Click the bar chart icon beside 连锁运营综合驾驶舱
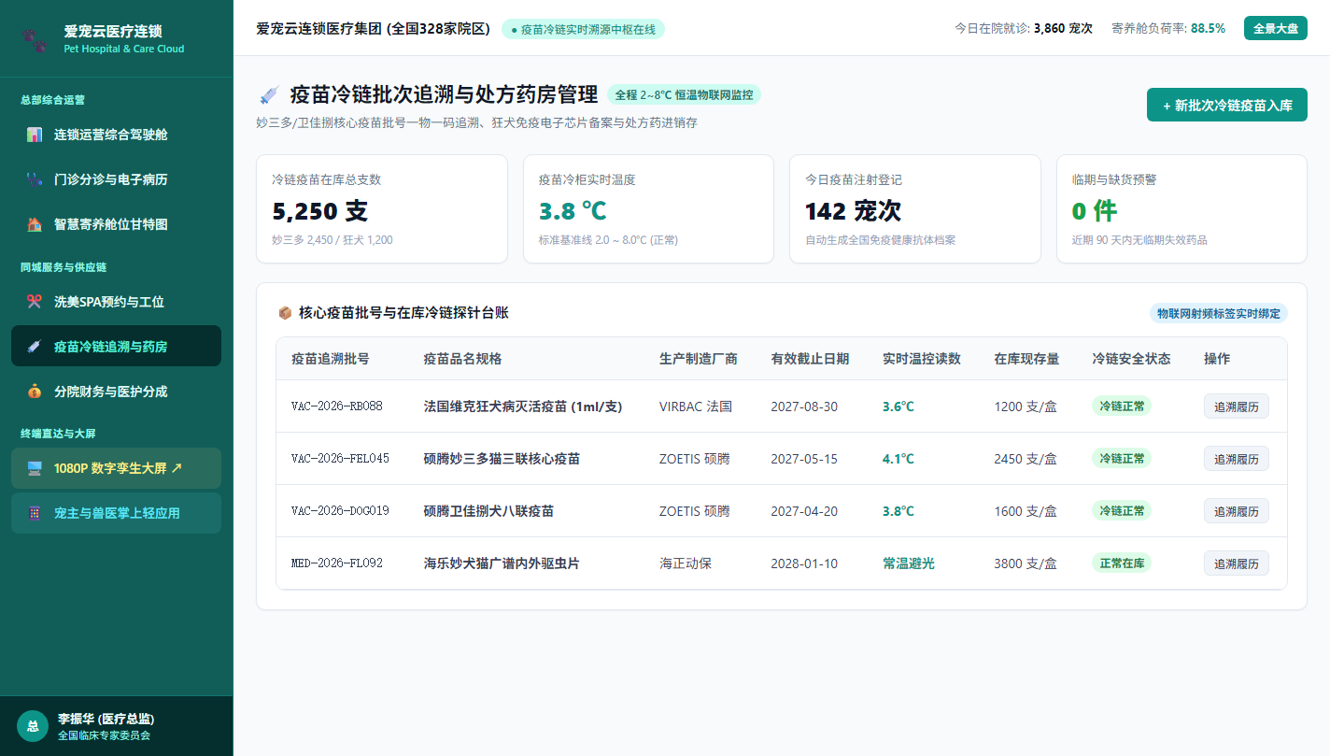The height and width of the screenshot is (756, 1330). click(x=35, y=135)
